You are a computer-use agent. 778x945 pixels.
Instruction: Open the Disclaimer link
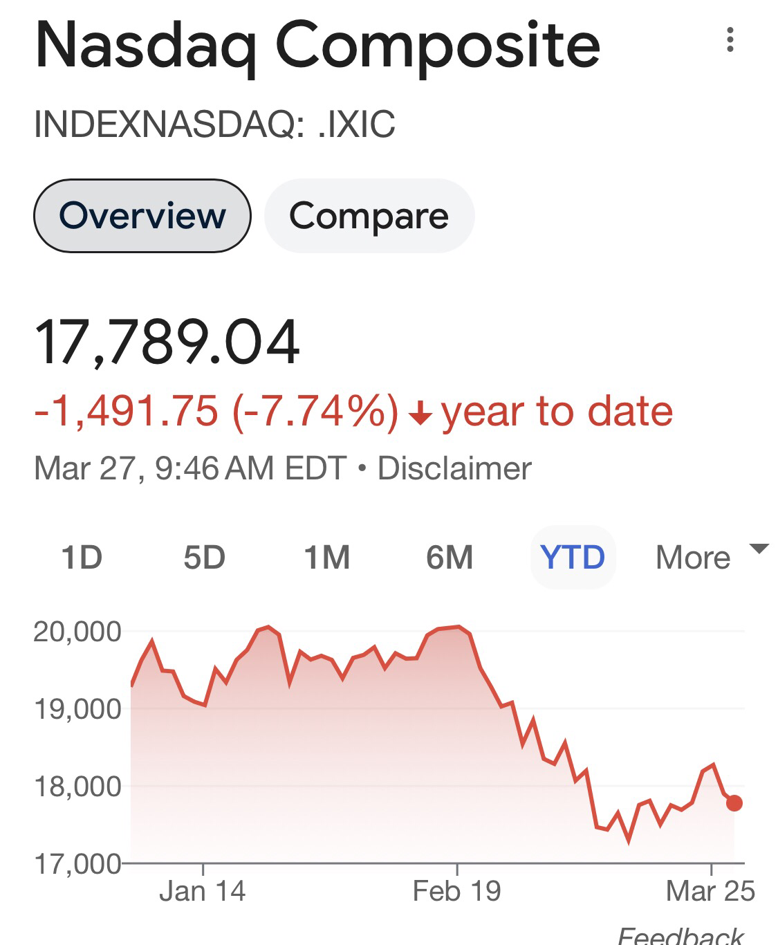tap(454, 468)
